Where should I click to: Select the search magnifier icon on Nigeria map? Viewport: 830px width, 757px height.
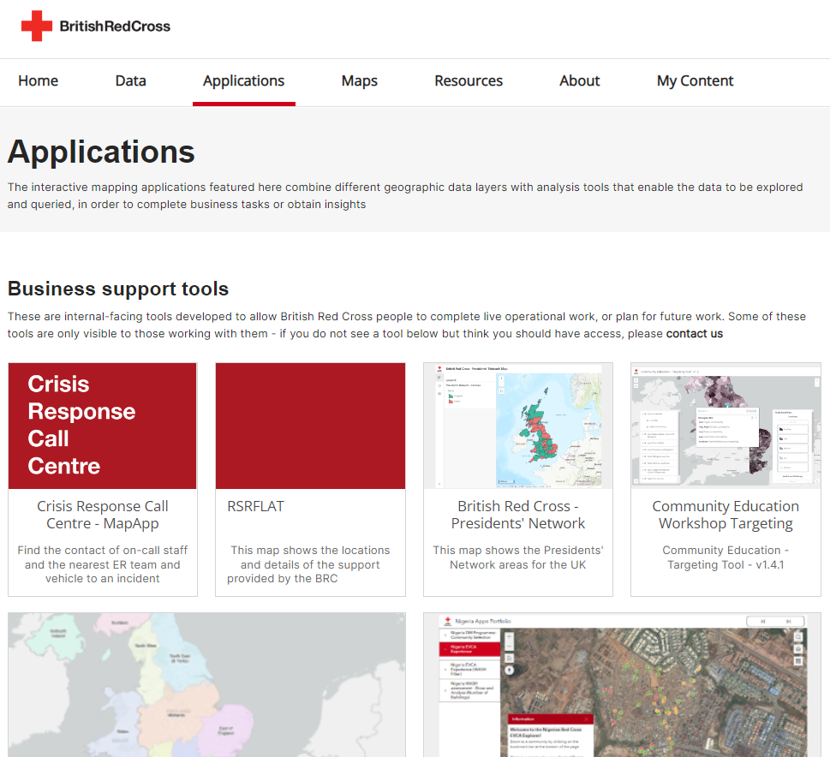coord(798,637)
